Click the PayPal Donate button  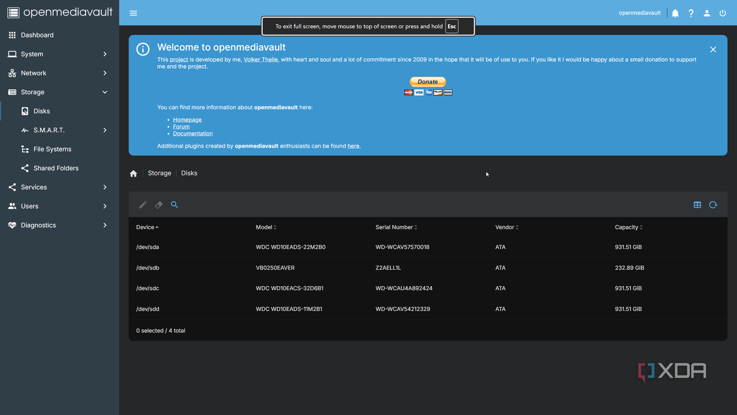point(428,82)
